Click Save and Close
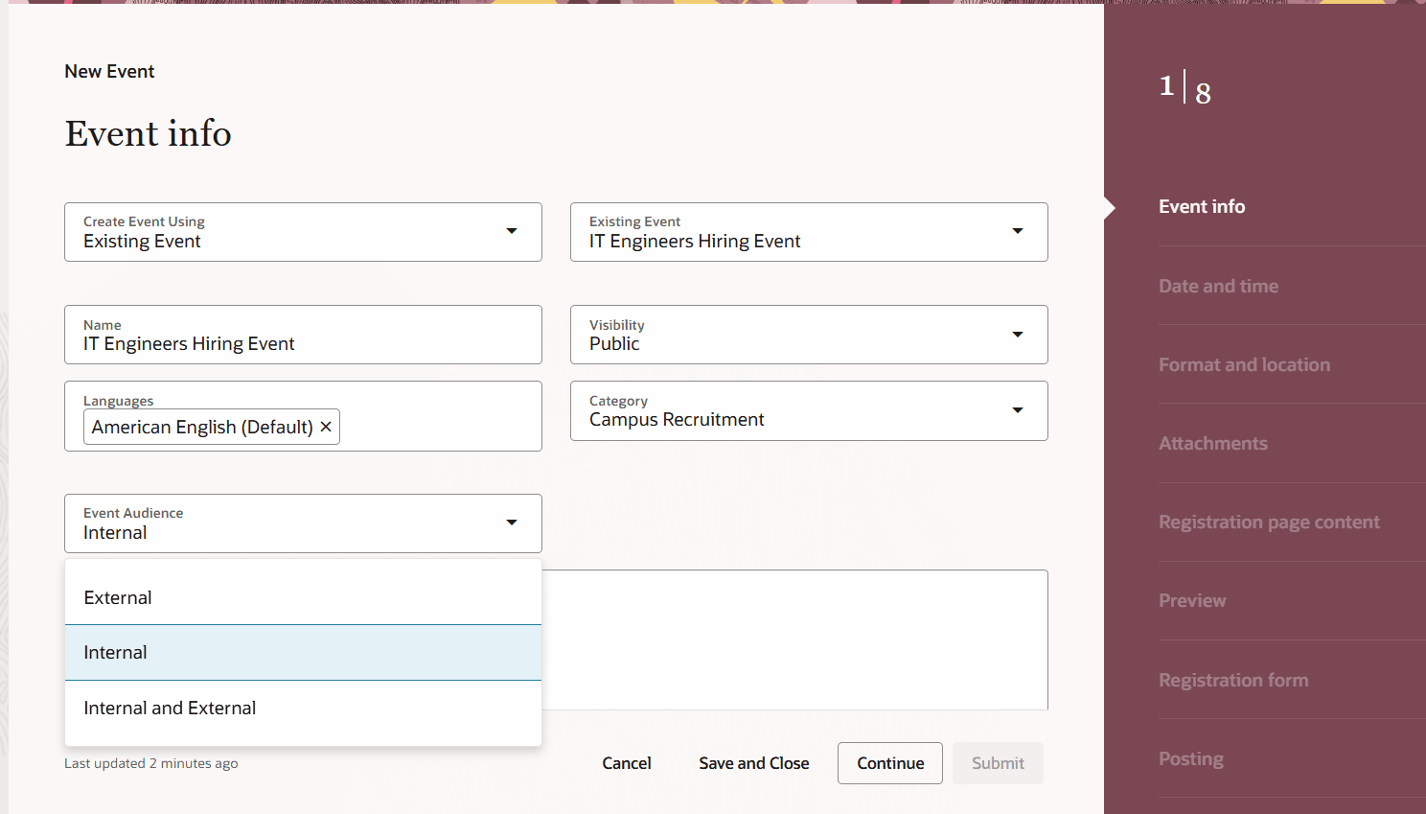Screen dimensions: 1426x814 754,763
